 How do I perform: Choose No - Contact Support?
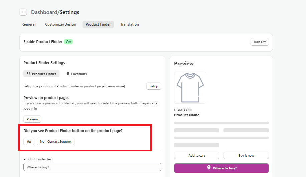point(55,142)
